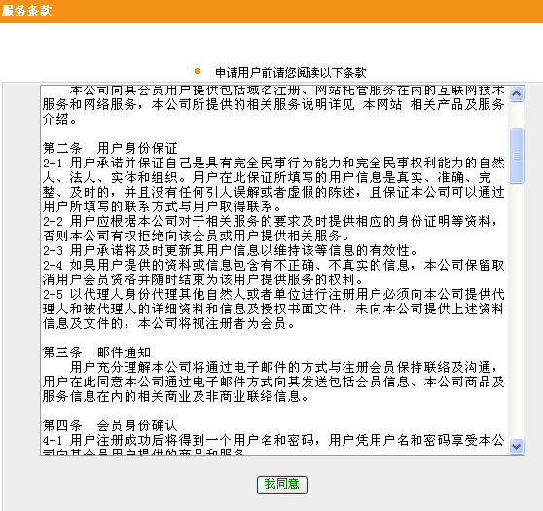Click the line starting with clause 2-3
The image size is (543, 511).
click(x=231, y=250)
